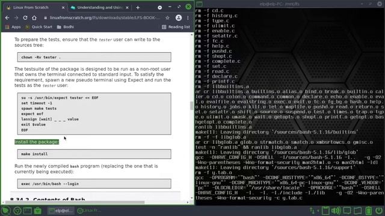Click the scroll-up arrow of the page
Screen dimensions: 385x216
click(x=191, y=35)
